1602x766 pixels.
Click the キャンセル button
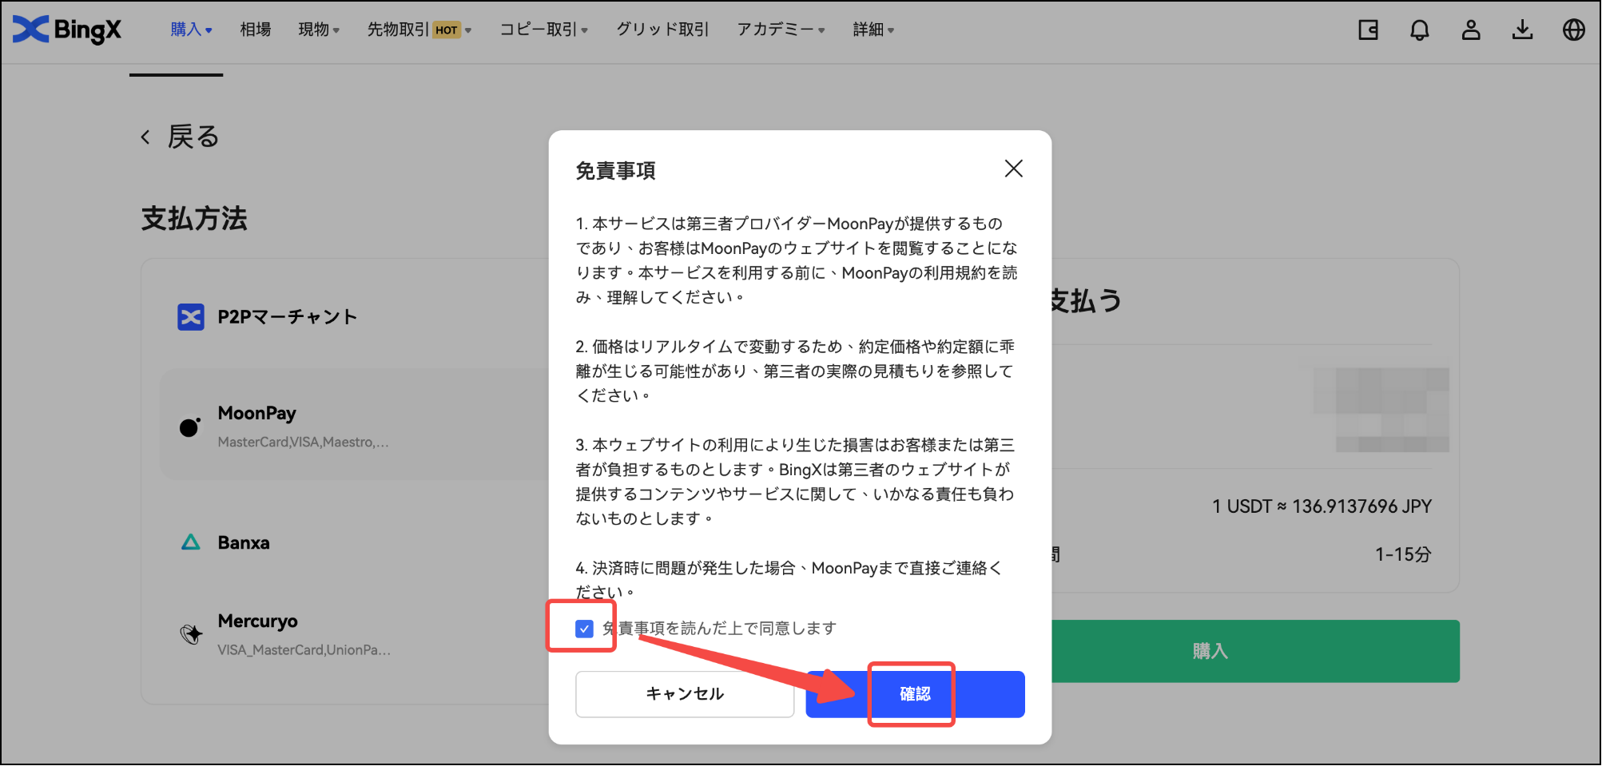pyautogui.click(x=685, y=694)
